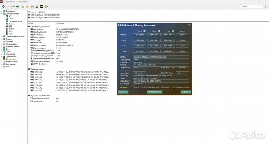Click the info icon next to Copy
The height and width of the screenshot is (144, 269).
point(173,31)
